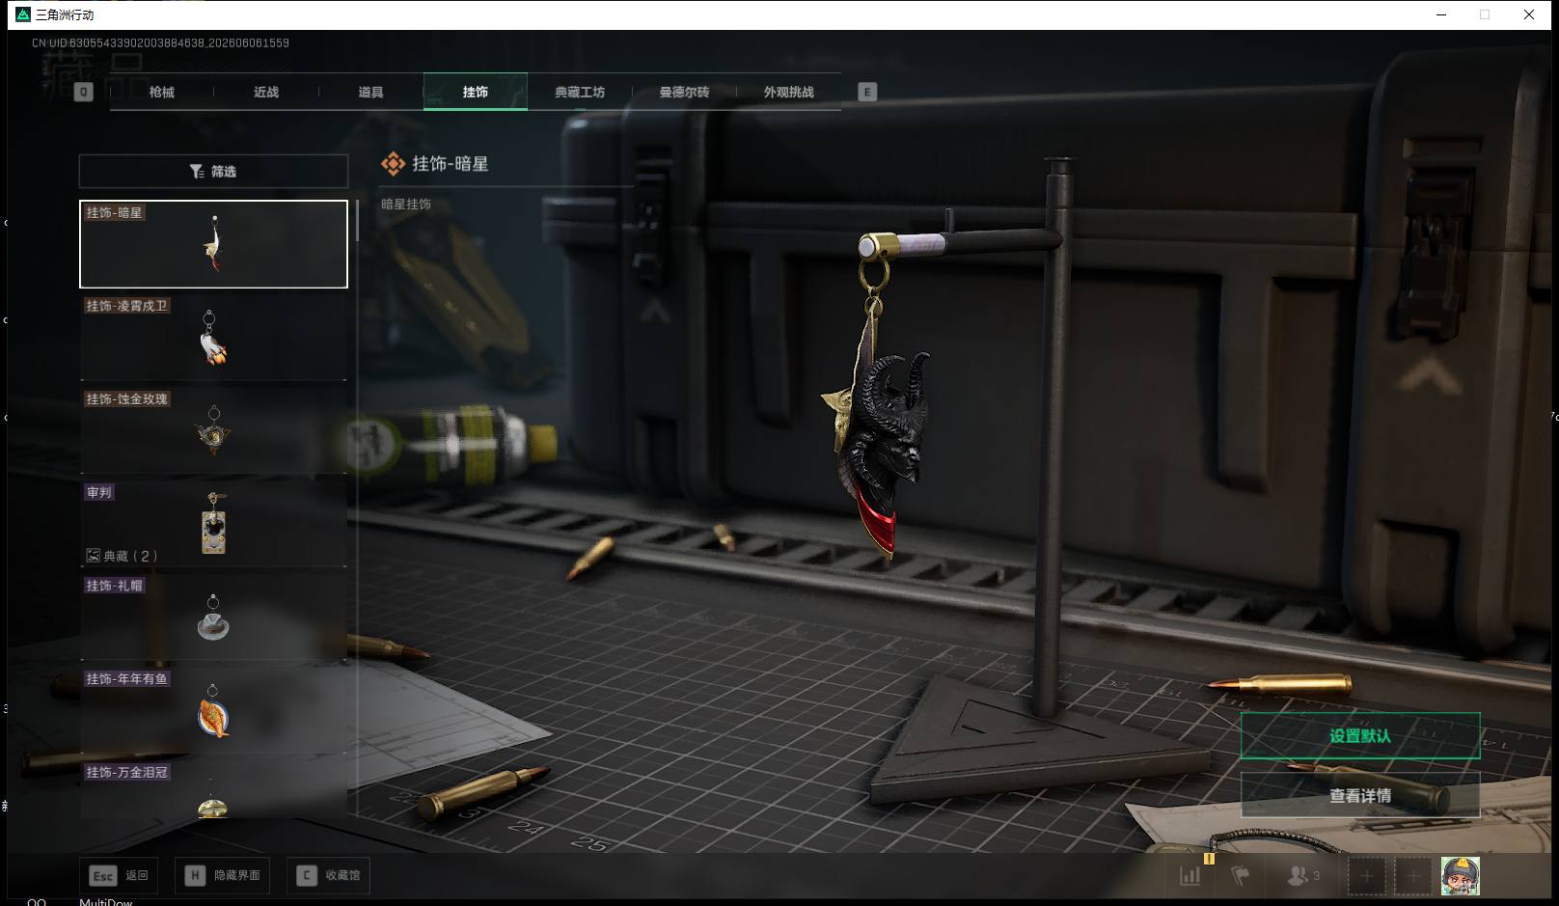Image resolution: width=1559 pixels, height=906 pixels.
Task: Switch to the 近战 tab
Action: point(266,92)
